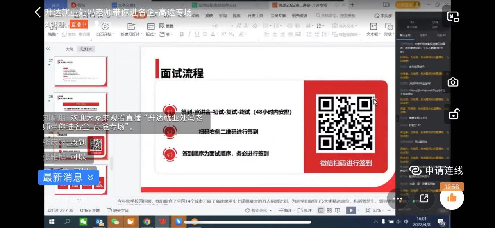Toggle the screen lock icon
Screen dimensions: 495x228
pos(454,114)
